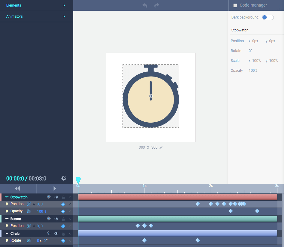Collapse the Stopwatch layer
The image size is (284, 247).
point(7,197)
